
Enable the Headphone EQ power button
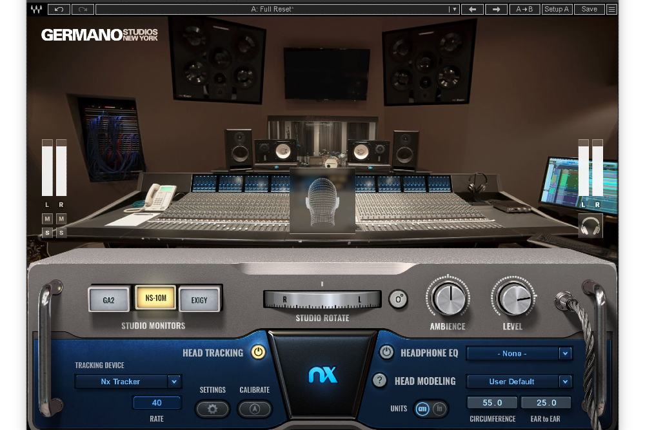386,352
